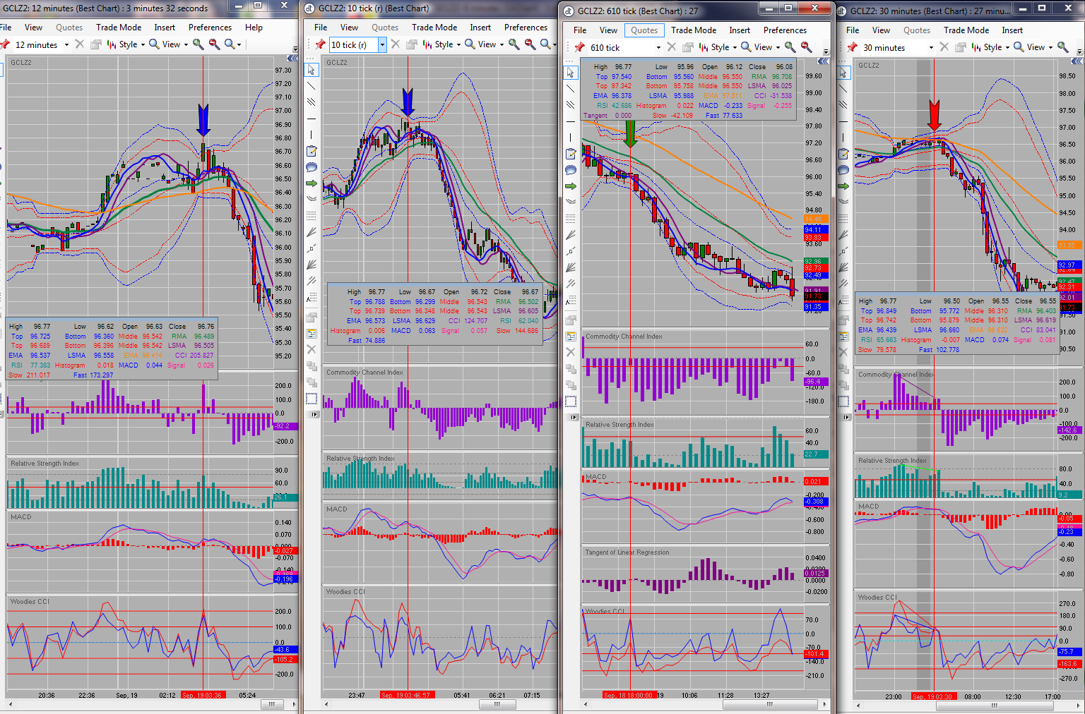Open Trade Mode menu in 12 minutes window
The image size is (1085, 714).
[119, 28]
